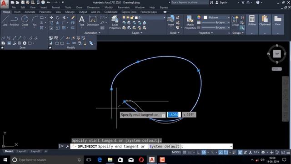Screen dimensions: 291x164
Task: Click the MODEL space button in status bar
Action: coord(176,152)
